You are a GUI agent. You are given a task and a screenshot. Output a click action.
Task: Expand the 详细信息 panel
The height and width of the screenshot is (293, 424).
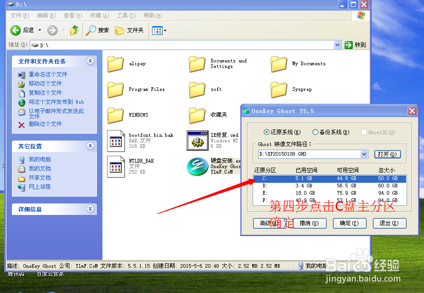pyautogui.click(x=90, y=208)
